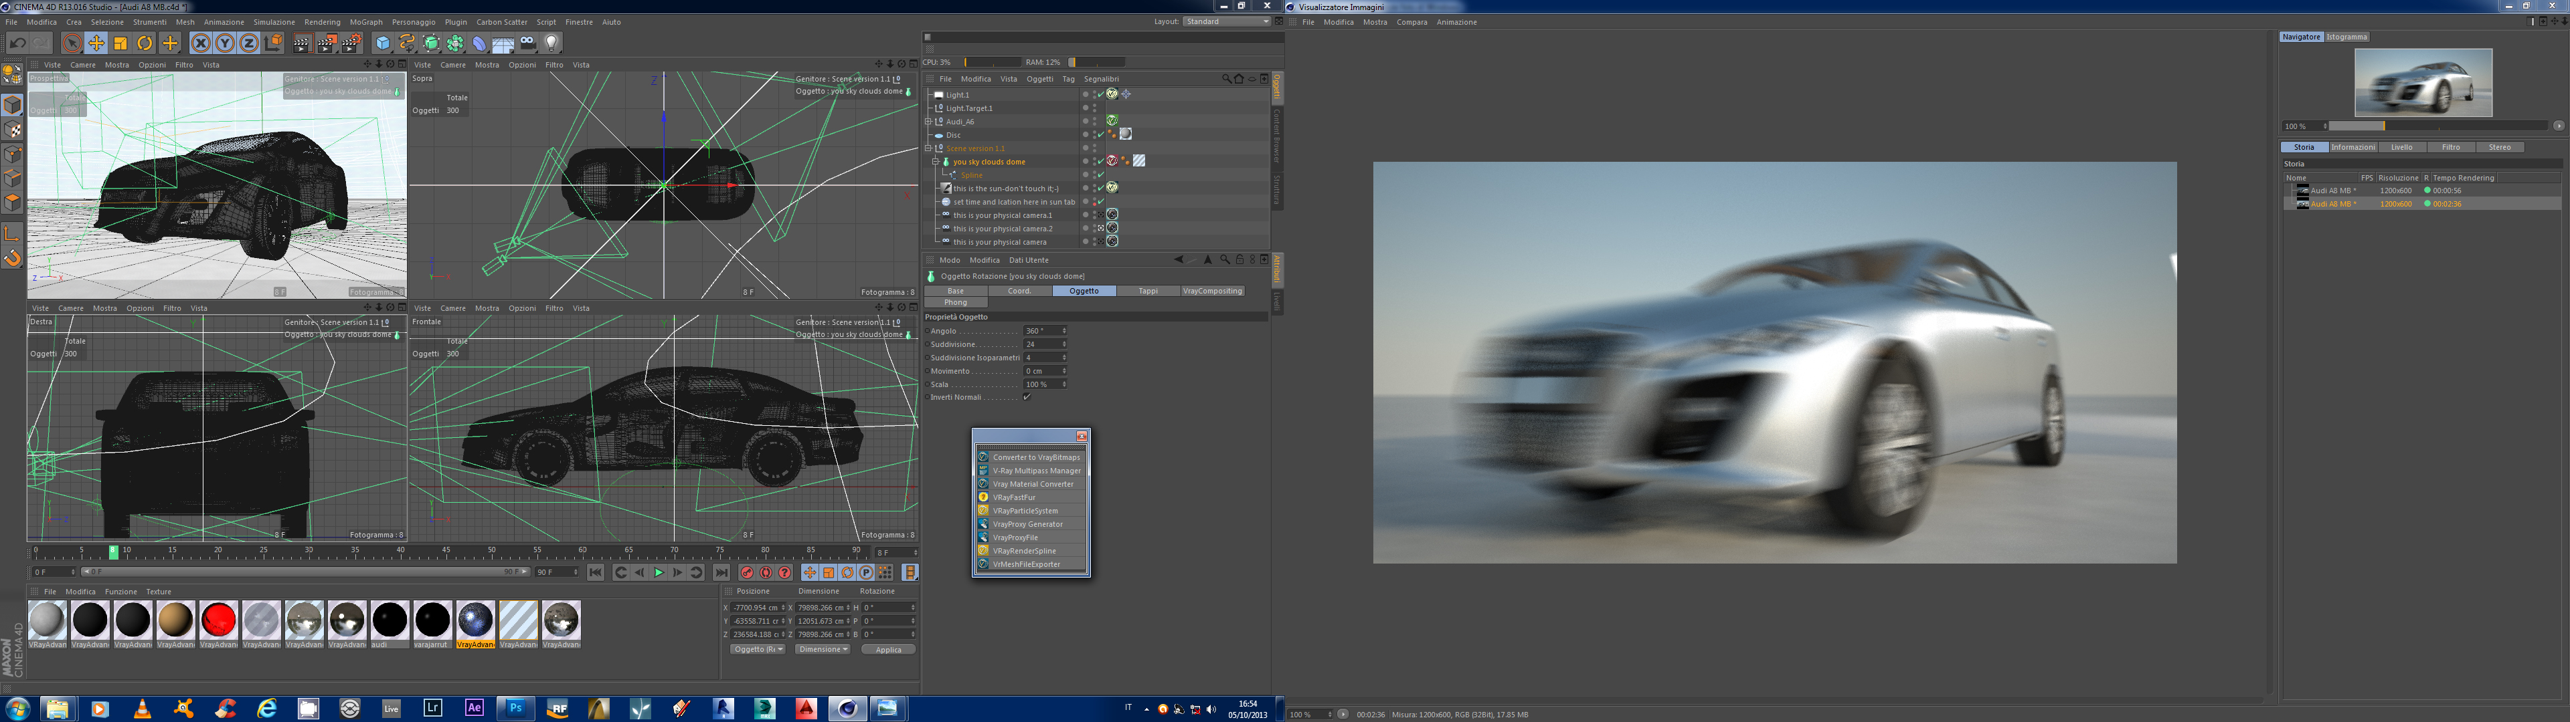The height and width of the screenshot is (722, 2570).
Task: Open the render settings clapperboard with gear
Action: (x=351, y=43)
